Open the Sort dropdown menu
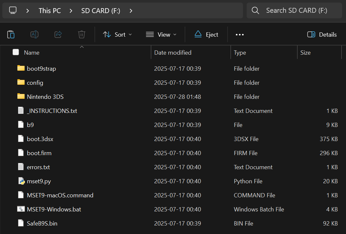 point(117,34)
